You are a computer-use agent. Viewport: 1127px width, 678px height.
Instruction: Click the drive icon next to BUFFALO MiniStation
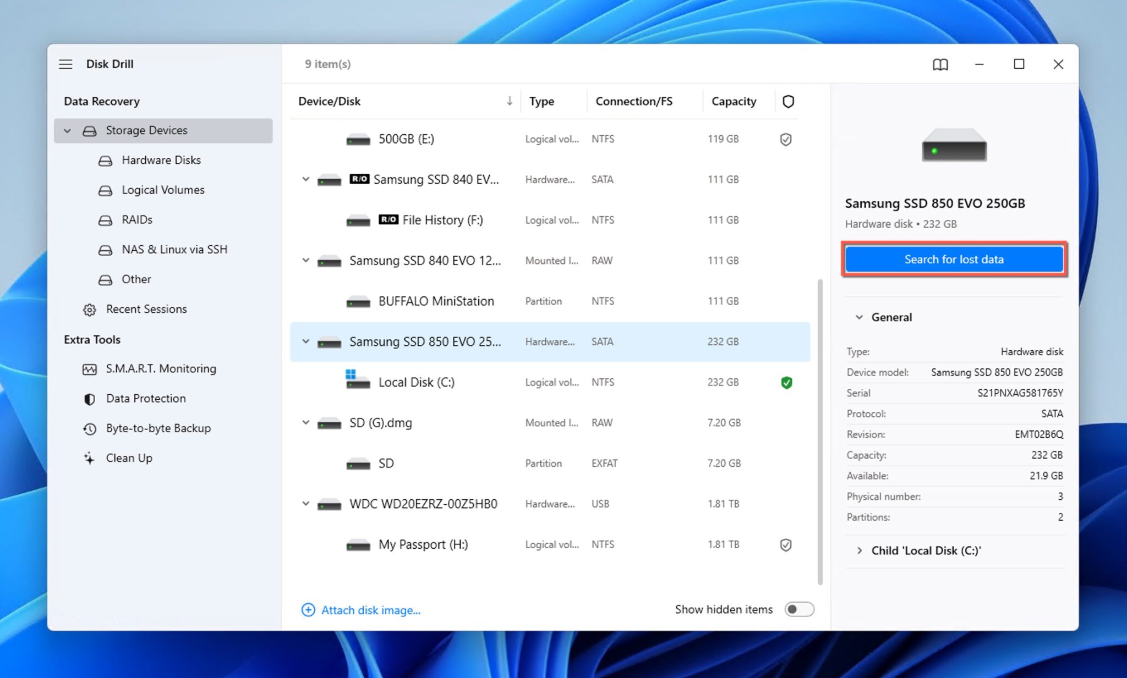[358, 302]
